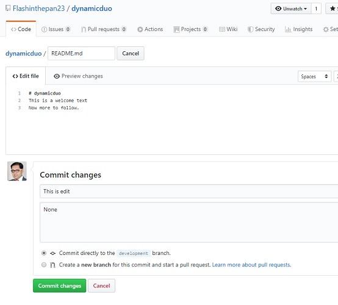This screenshot has width=338, height=305.
Task: Open the Actions tab
Action: pos(150,29)
